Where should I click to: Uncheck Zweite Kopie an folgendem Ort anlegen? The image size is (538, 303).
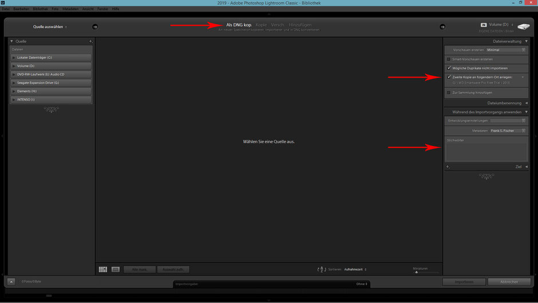tap(449, 77)
